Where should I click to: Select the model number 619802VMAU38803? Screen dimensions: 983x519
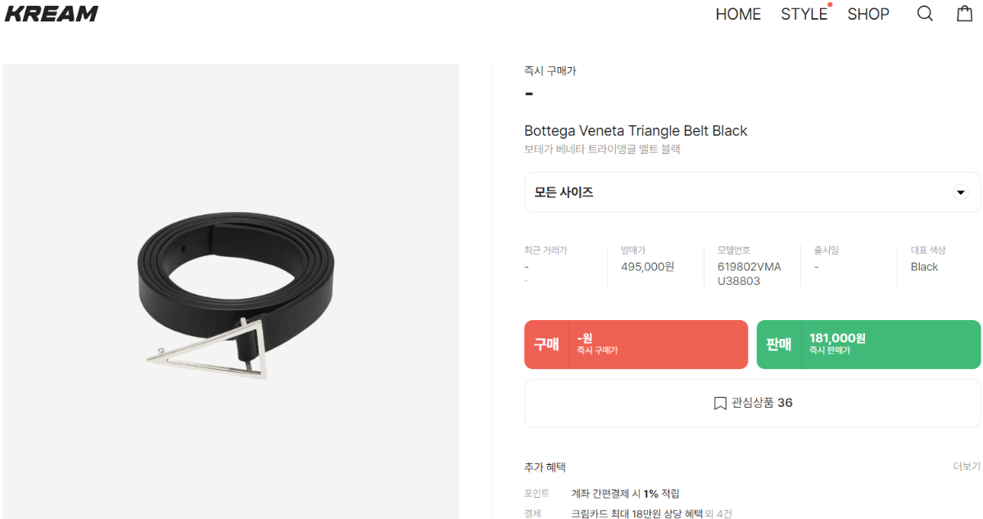(749, 274)
